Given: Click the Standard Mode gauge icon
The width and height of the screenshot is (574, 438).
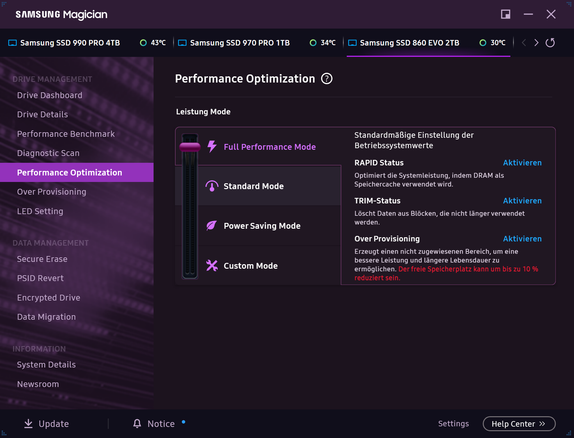Looking at the screenshot, I should (212, 186).
